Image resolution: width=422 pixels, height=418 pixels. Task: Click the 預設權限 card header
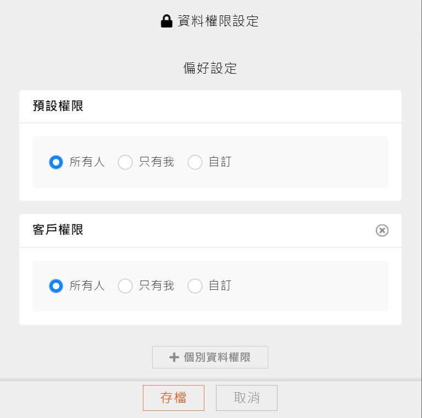[58, 106]
